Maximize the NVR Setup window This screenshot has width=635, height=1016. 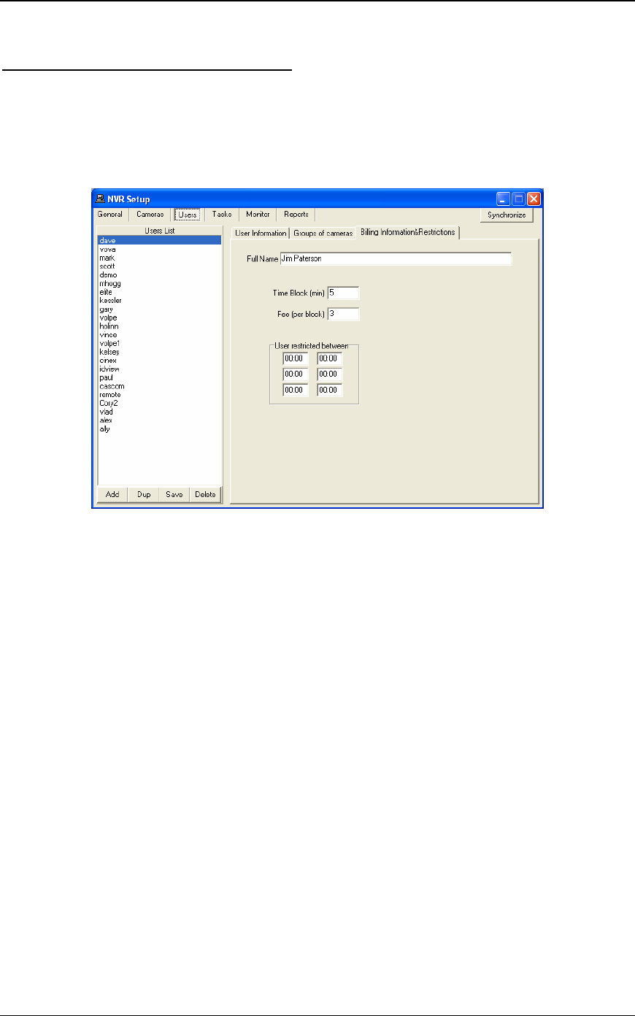point(519,199)
